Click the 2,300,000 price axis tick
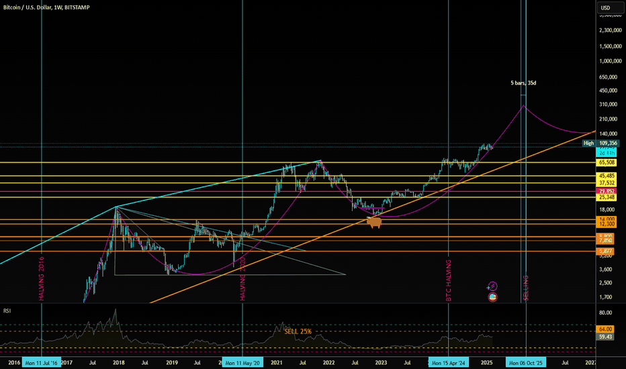 tap(611, 30)
